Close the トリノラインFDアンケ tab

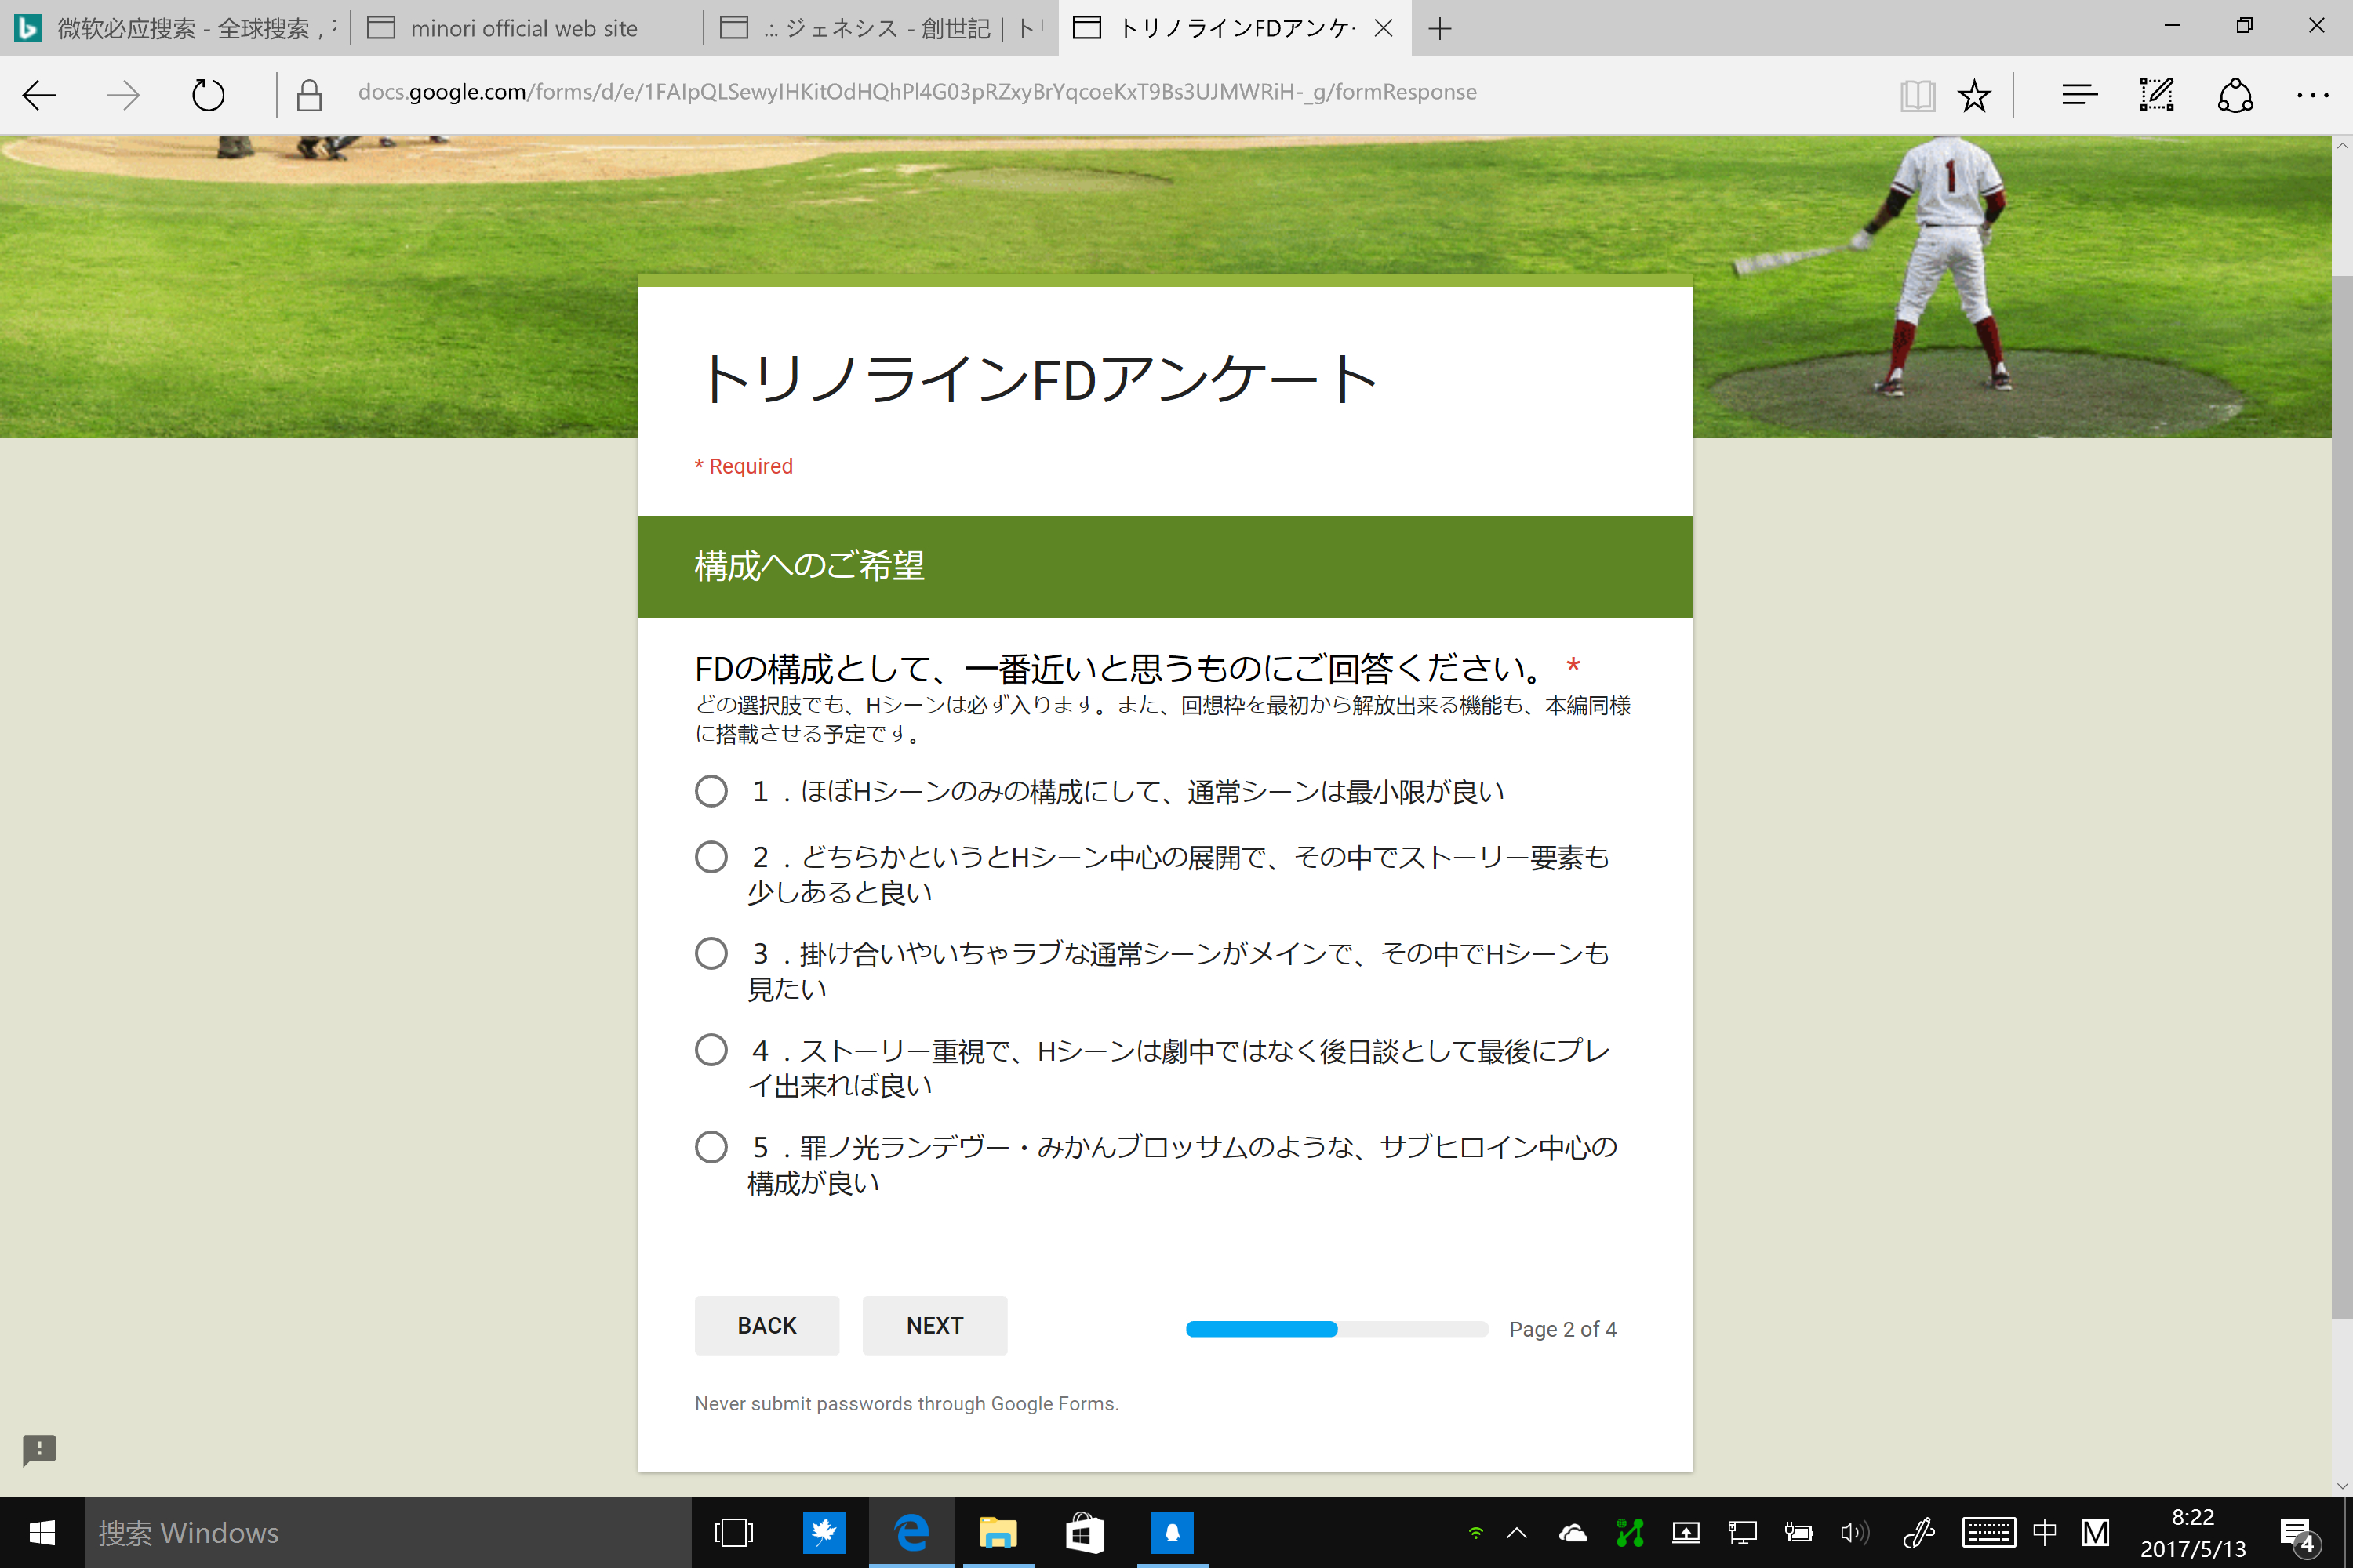[x=1384, y=28]
